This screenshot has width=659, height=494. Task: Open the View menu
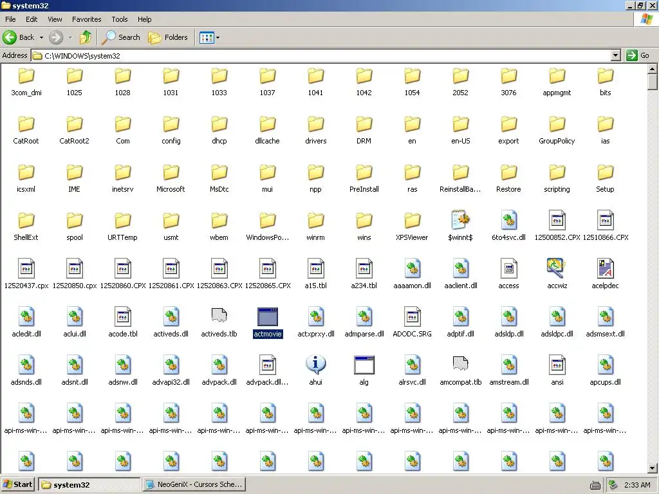55,19
